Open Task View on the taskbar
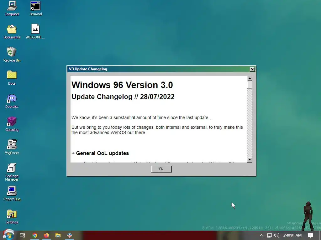321x240 pixels. click(x=23, y=235)
